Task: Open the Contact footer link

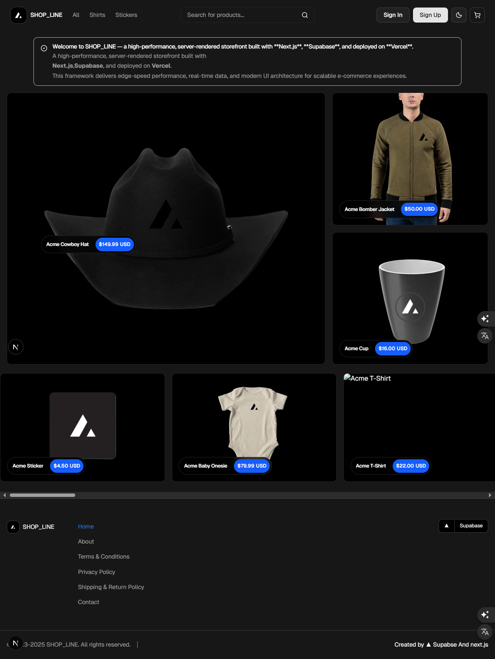Action: 89,602
